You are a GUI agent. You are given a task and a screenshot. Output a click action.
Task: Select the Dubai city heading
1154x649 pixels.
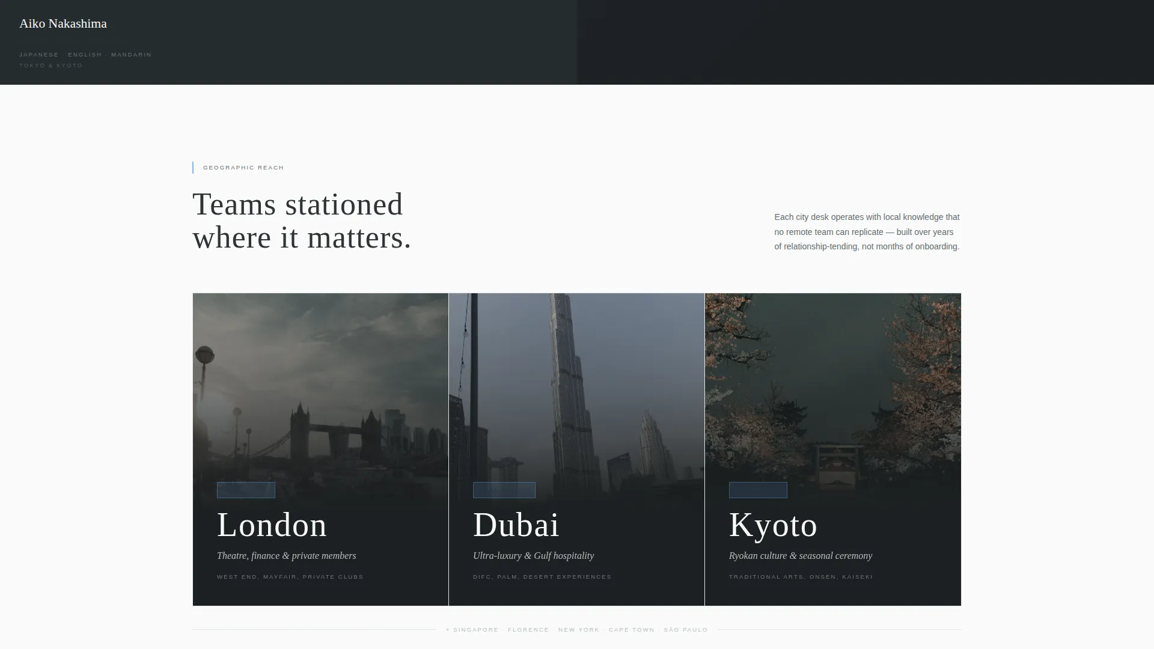click(516, 525)
